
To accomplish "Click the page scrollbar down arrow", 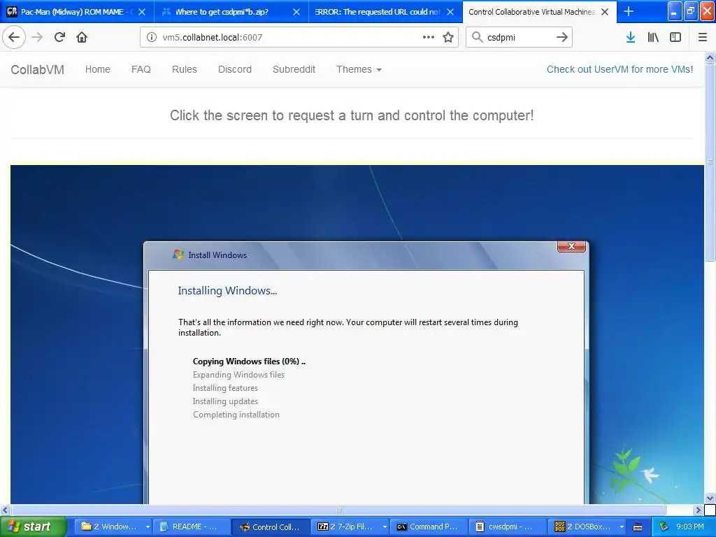I will [710, 498].
